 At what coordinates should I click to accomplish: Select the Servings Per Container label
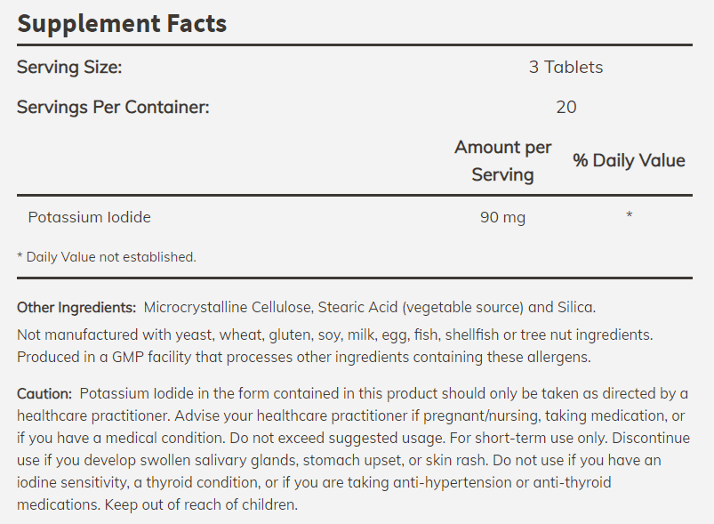point(113,107)
